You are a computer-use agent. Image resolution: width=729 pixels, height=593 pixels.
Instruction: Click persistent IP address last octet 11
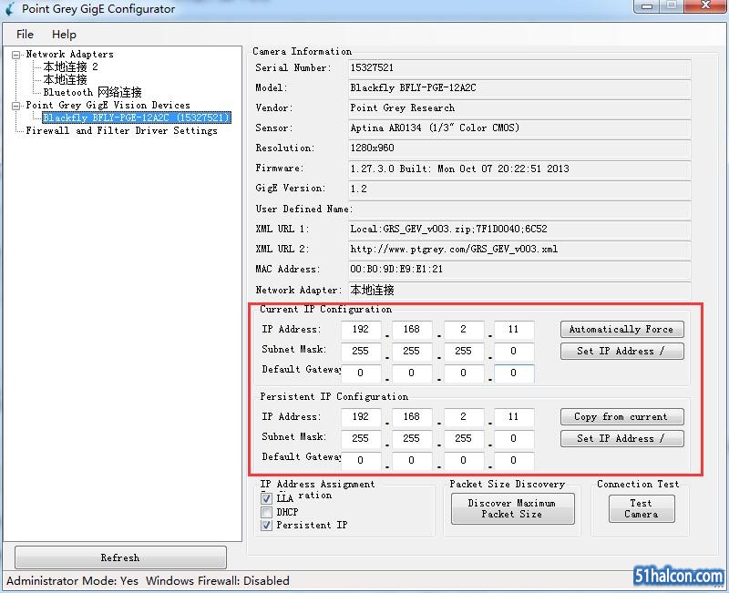tap(514, 417)
